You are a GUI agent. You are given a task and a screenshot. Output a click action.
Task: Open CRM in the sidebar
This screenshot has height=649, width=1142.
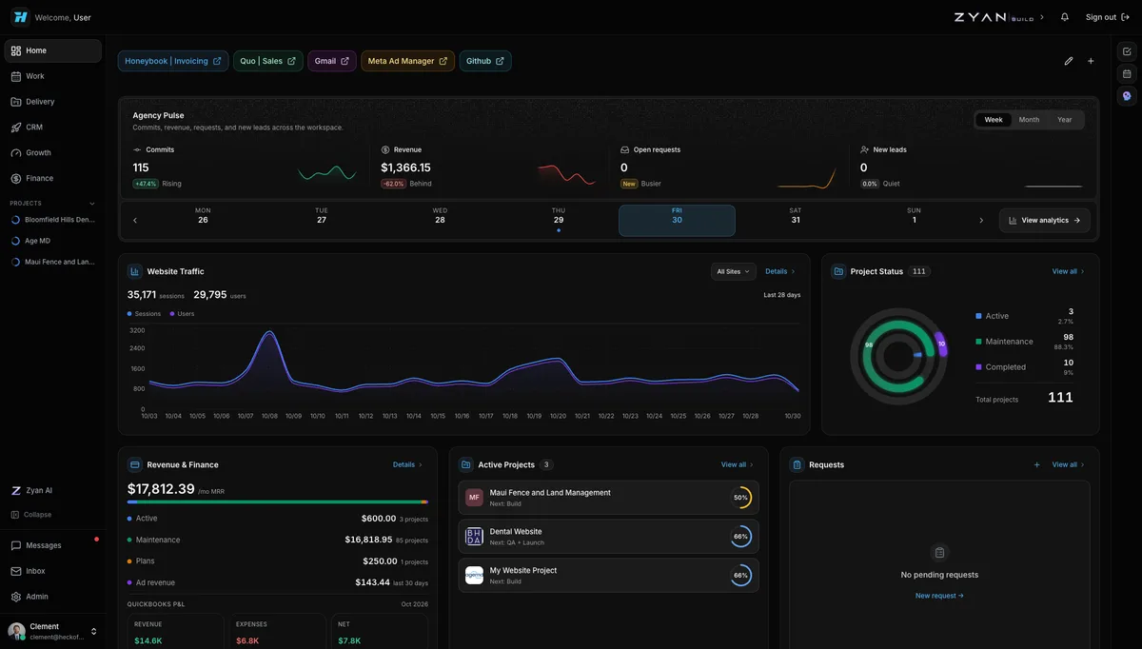click(53, 127)
